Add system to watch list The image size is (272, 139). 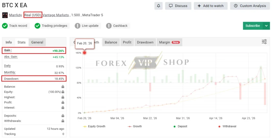[211, 6]
